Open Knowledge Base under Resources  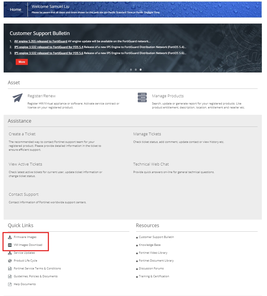point(150,245)
